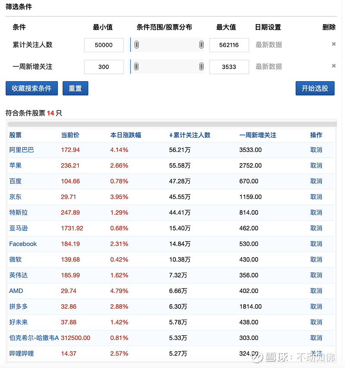Open the 苹果 stock link
The image size is (345, 368).
[x=16, y=166]
